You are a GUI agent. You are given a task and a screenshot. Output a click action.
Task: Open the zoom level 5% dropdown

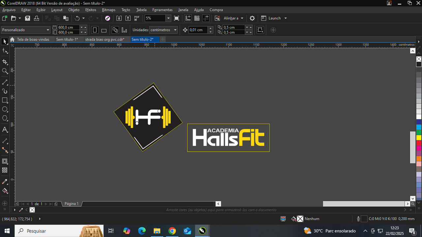point(168,18)
